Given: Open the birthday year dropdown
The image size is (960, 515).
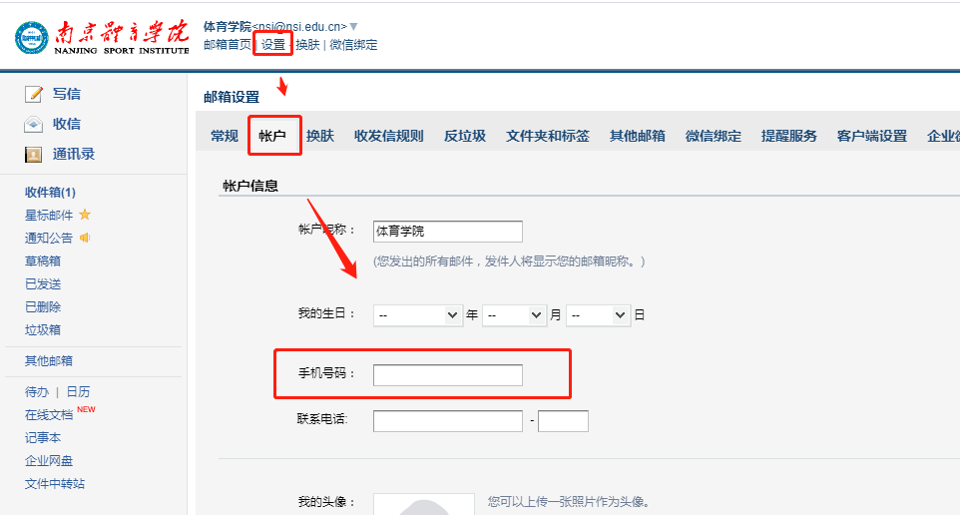Looking at the screenshot, I should (418, 314).
